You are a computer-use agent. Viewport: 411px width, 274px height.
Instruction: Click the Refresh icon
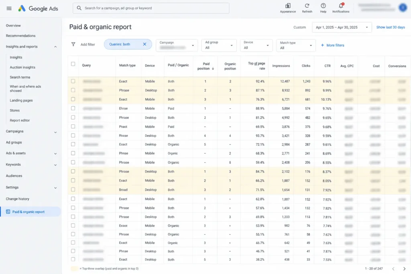(307, 6)
